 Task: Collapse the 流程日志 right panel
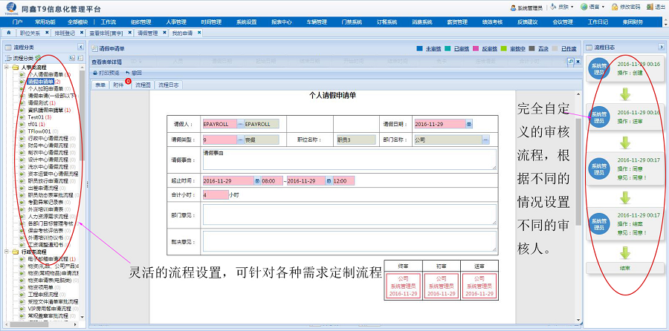tap(660, 47)
